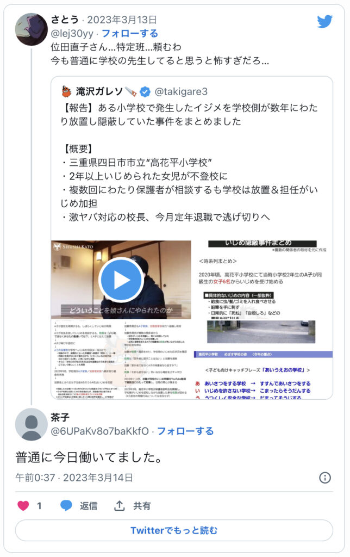
Task: Click the Twitter bird logo
Action: click(x=325, y=21)
